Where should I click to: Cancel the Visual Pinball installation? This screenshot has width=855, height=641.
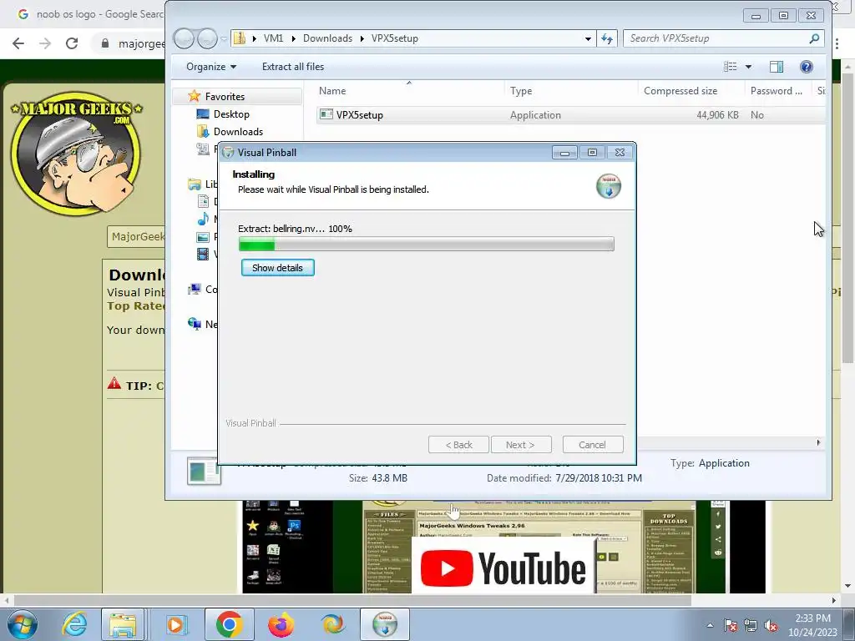coord(593,445)
